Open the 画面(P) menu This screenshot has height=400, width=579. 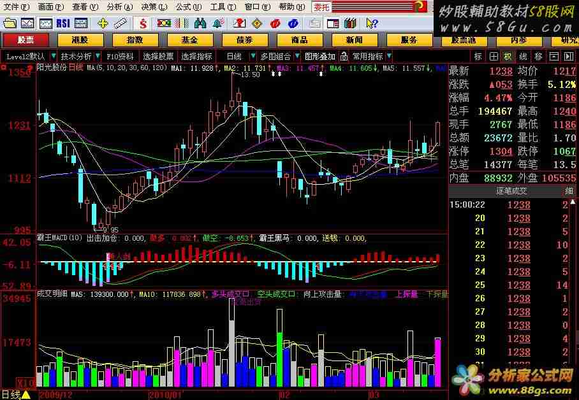coord(50,6)
